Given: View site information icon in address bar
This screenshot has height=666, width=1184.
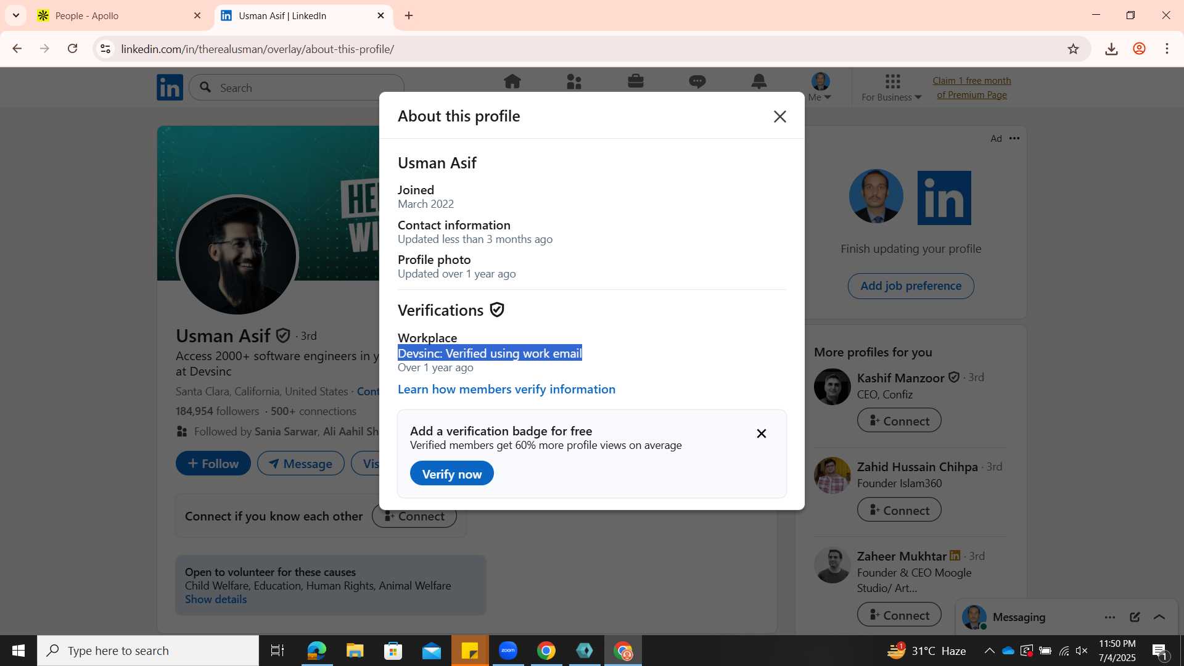Looking at the screenshot, I should (105, 49).
